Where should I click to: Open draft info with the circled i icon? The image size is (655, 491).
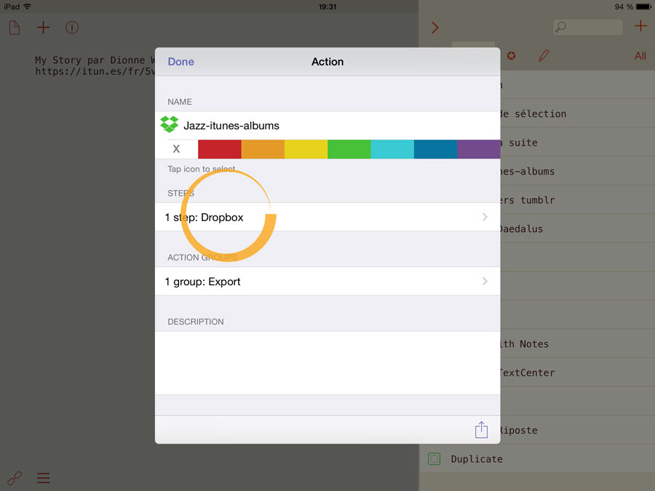tap(72, 28)
